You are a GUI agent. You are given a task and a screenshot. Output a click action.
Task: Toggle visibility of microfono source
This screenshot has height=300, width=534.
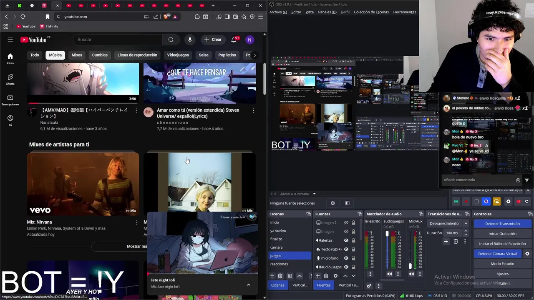point(346,258)
